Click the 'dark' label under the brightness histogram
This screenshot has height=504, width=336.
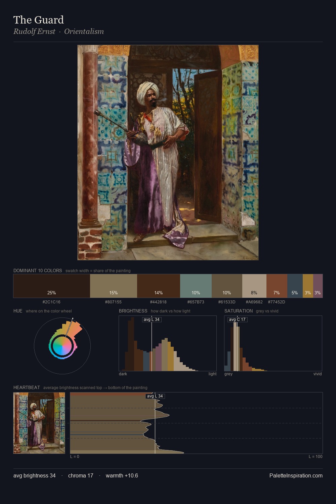123,374
